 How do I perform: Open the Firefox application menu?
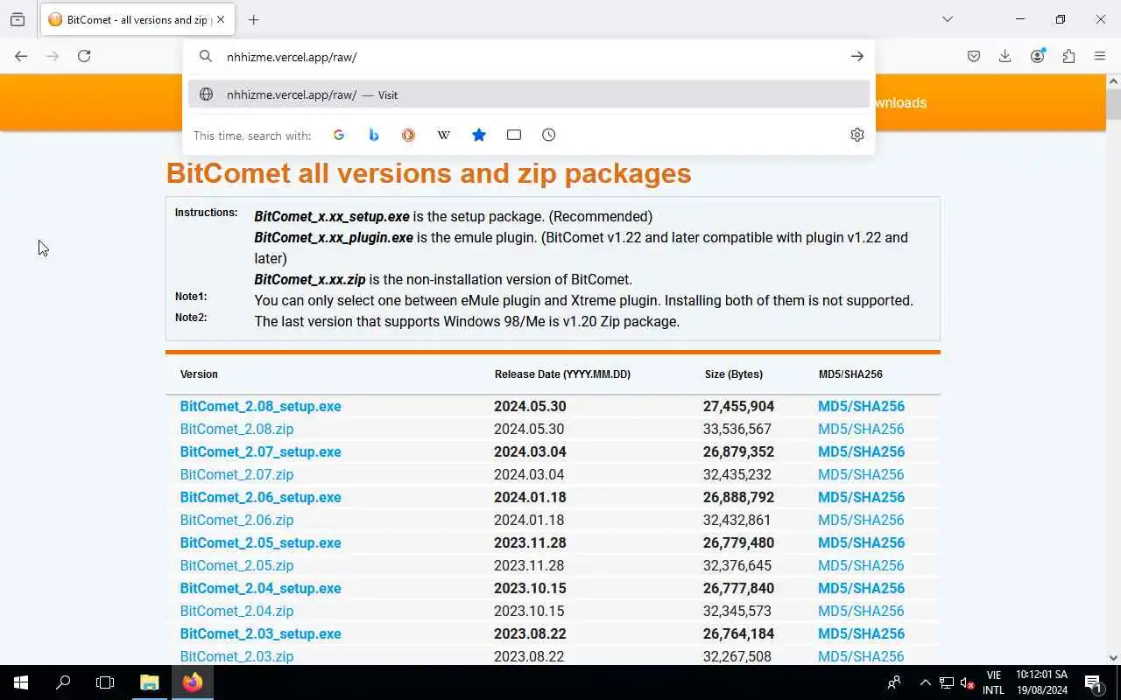(x=1100, y=56)
